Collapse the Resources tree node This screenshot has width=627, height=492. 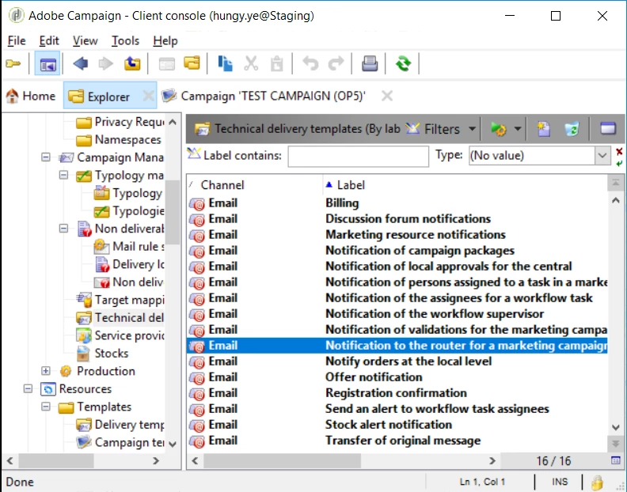[28, 388]
